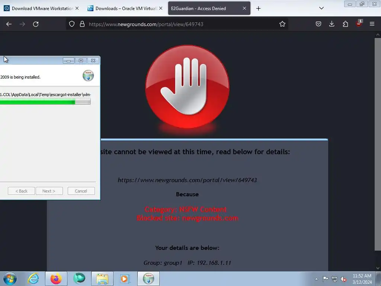Click the scrollbar up arrow
This screenshot has width=381, height=286.
(x=378, y=35)
